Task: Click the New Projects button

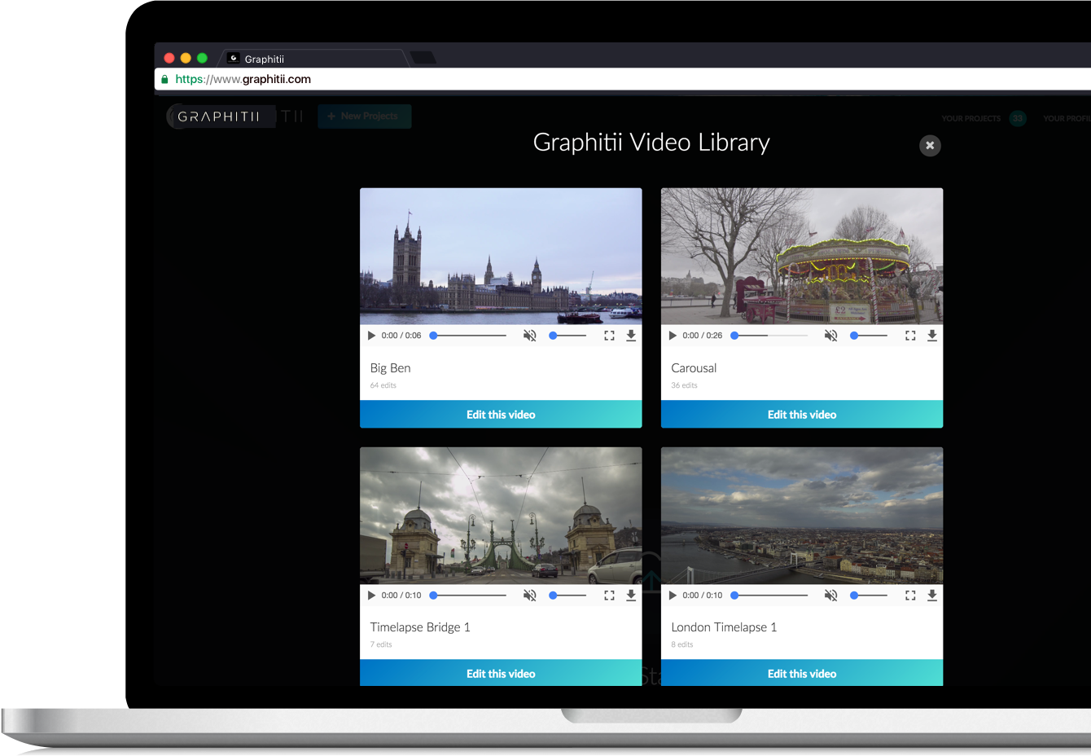Action: tap(365, 116)
